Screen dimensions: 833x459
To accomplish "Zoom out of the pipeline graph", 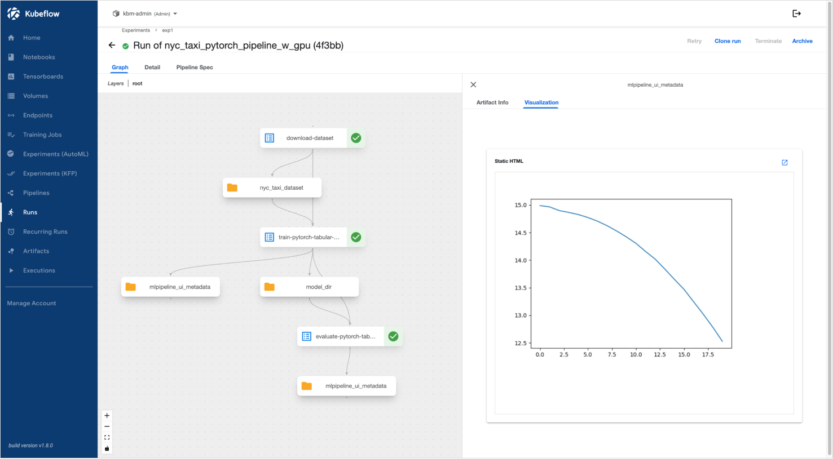I will pos(107,426).
